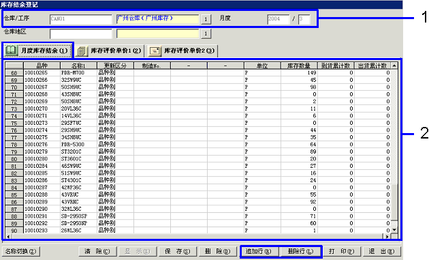
Task: Click cell PDR-WT00 in 名称1 column
Action: pos(78,73)
